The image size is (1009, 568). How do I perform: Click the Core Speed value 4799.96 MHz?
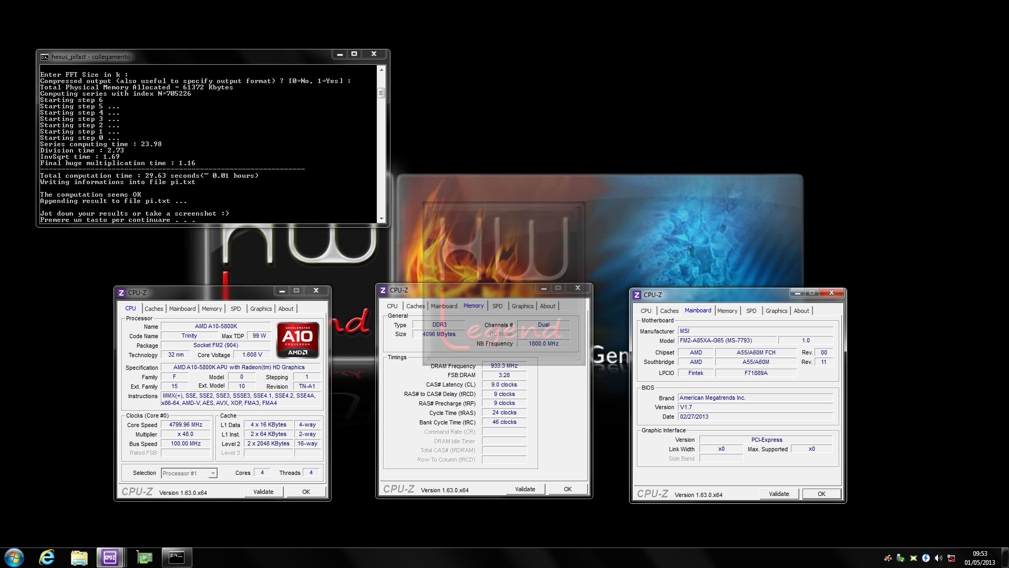(186, 425)
